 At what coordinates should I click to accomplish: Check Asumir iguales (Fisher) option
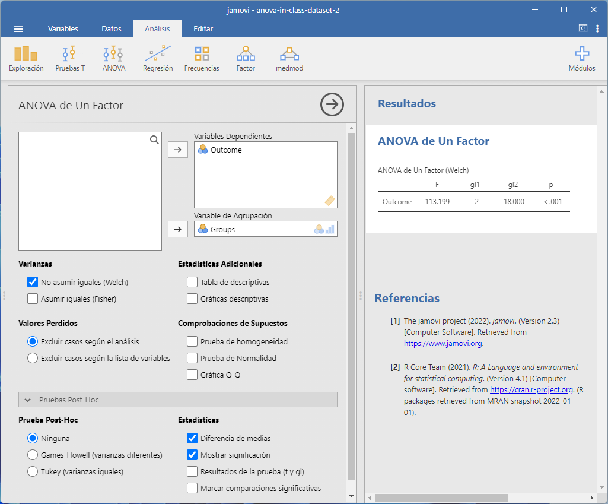tap(33, 299)
